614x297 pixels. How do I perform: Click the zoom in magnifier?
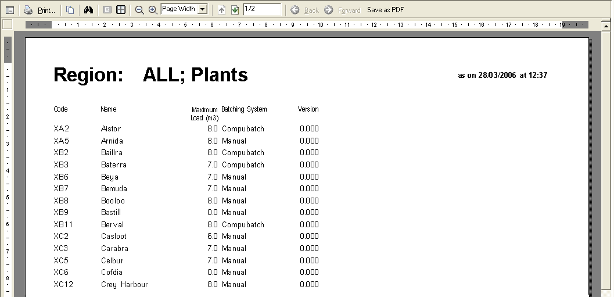[x=153, y=10]
